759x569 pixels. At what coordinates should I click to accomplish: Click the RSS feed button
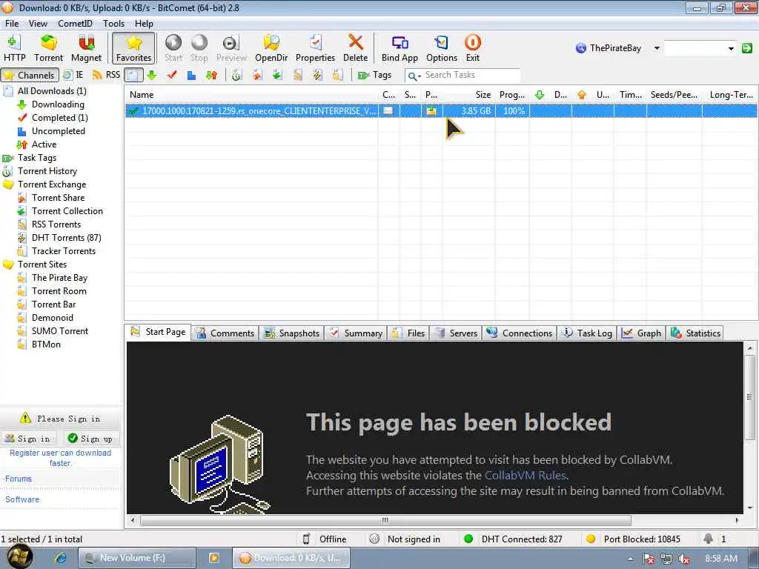(x=106, y=75)
